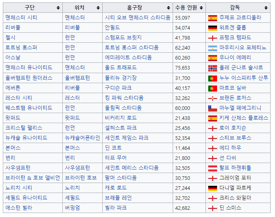Image resolution: width=275 pixels, height=217 pixels.
Task: Click Spain flag next to 우나이 에메리
Action: (x=213, y=58)
